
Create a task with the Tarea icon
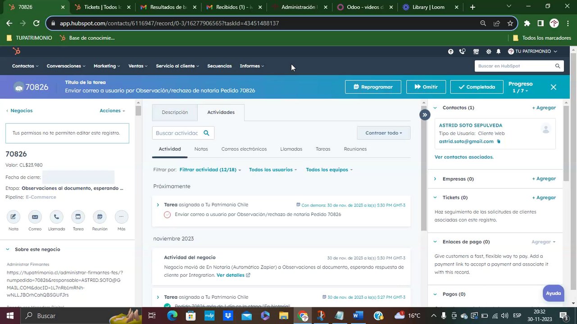[x=78, y=217]
